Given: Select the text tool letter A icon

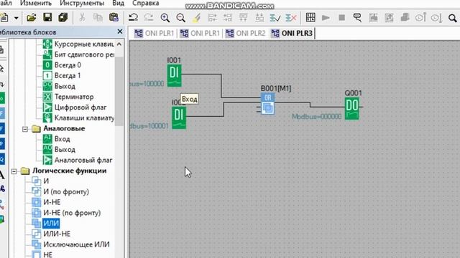Looking at the screenshot, I should click(2, 175).
